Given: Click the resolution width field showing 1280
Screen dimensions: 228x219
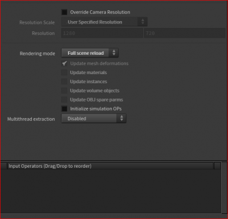Looking at the screenshot, I should (x=102, y=33).
